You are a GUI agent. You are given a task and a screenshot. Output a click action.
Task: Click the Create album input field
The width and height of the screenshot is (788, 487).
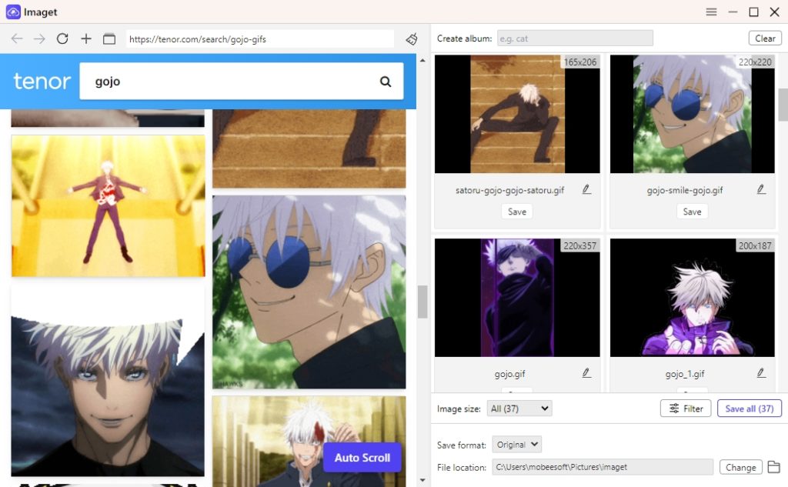575,38
